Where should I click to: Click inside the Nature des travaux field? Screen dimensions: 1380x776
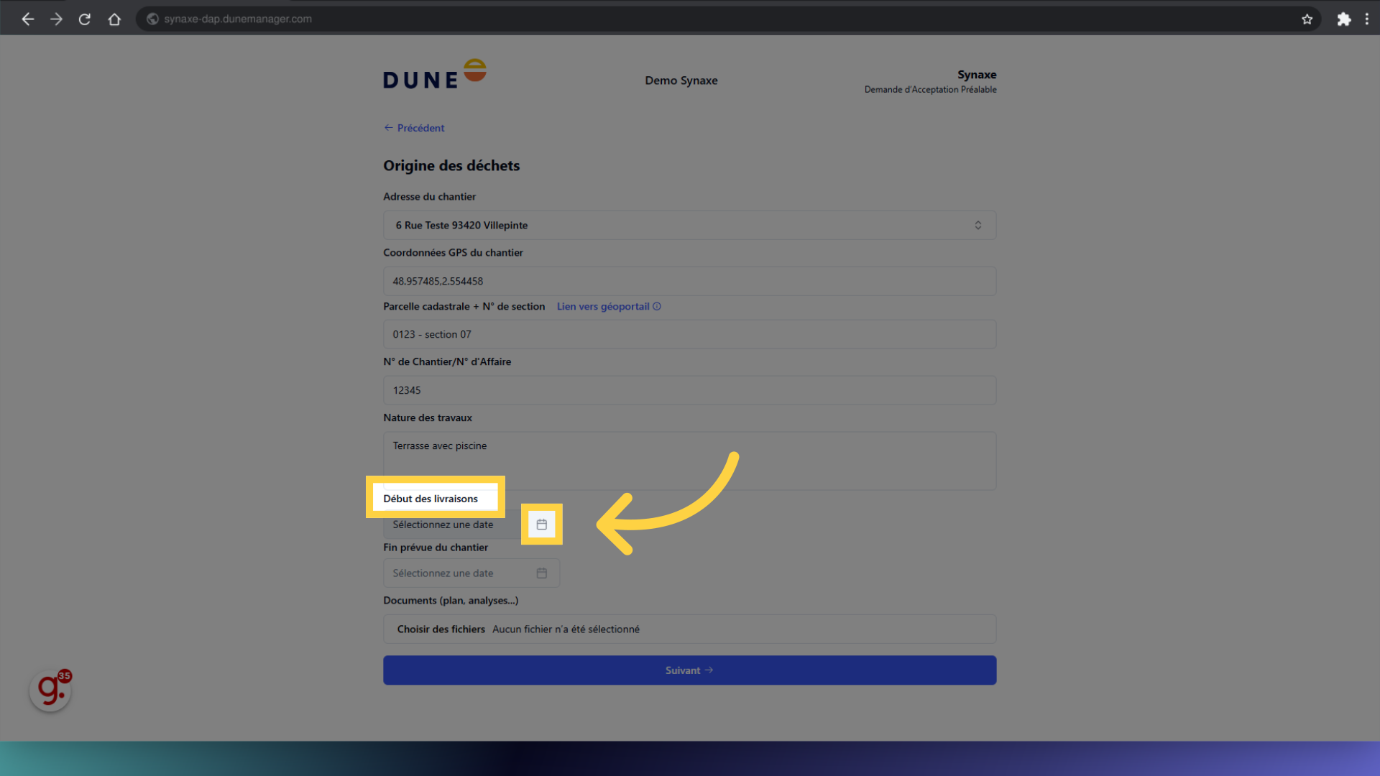click(x=689, y=460)
